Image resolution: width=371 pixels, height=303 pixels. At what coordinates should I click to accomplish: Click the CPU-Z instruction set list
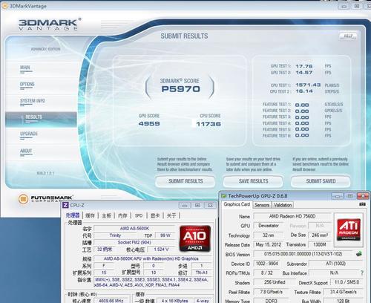click(153, 282)
